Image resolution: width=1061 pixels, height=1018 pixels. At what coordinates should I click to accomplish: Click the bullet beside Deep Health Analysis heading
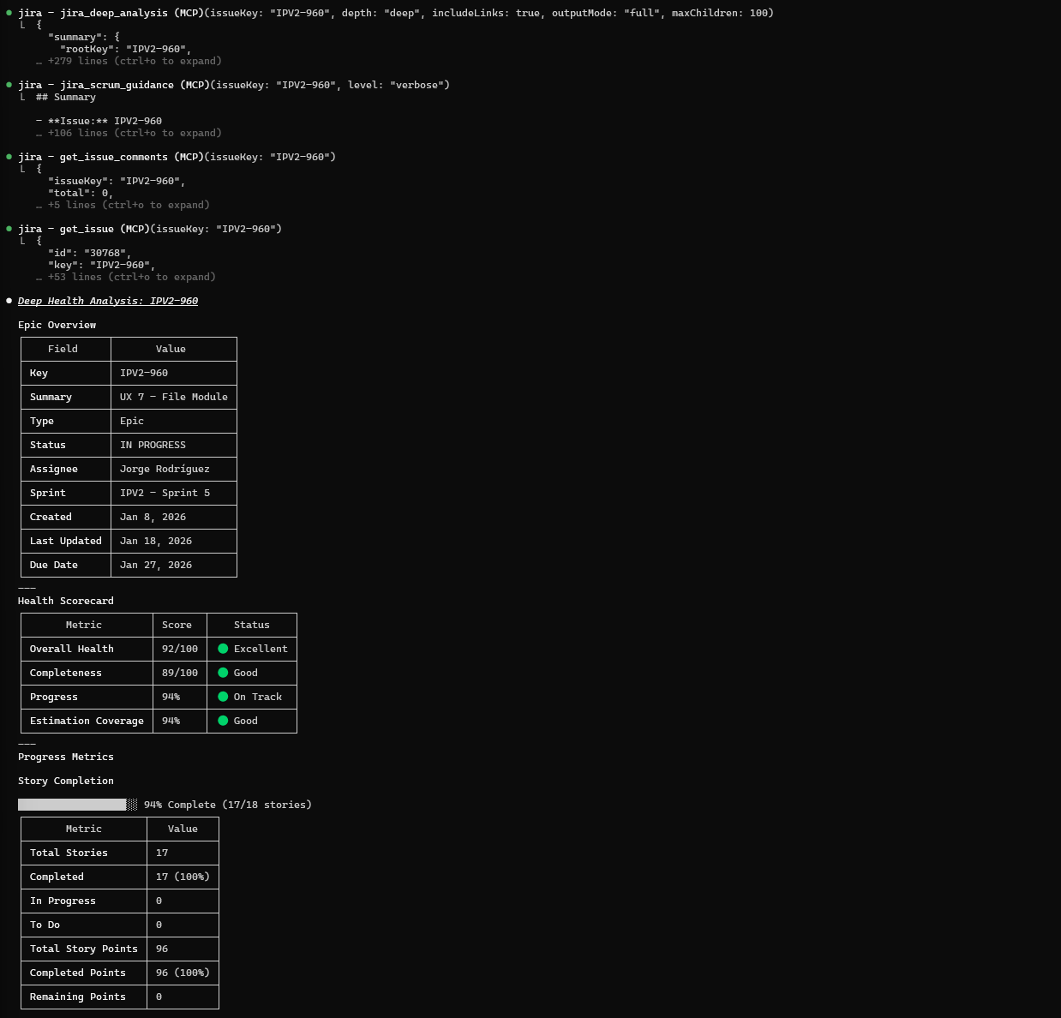9,300
